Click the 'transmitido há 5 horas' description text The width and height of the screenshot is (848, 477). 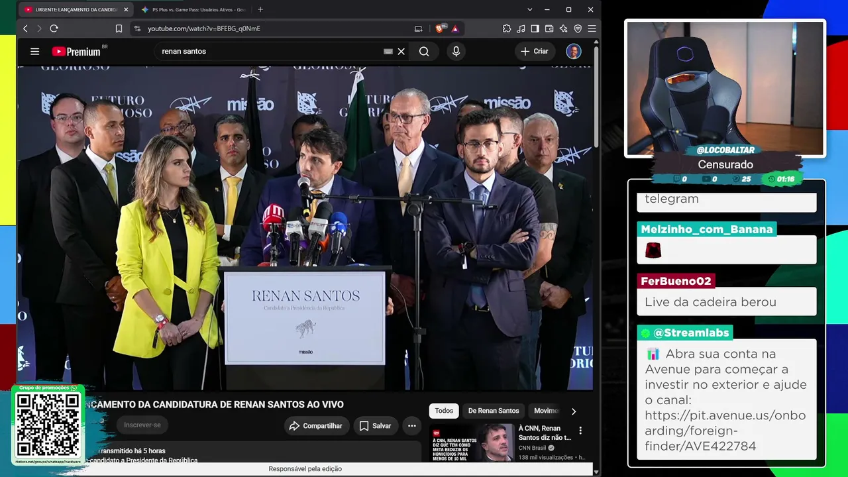point(132,451)
